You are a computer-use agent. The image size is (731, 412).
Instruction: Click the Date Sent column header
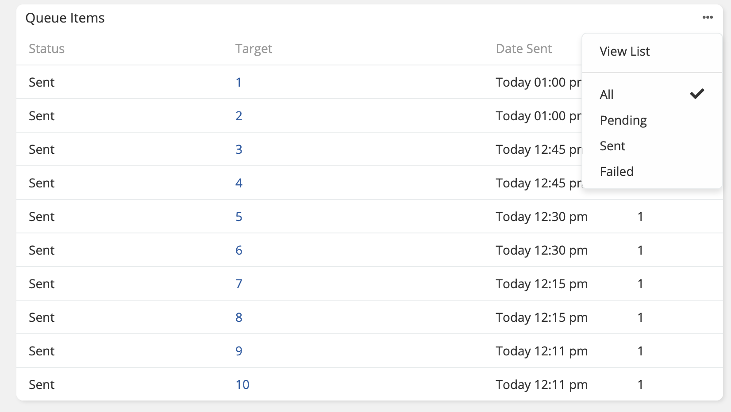[x=523, y=49]
